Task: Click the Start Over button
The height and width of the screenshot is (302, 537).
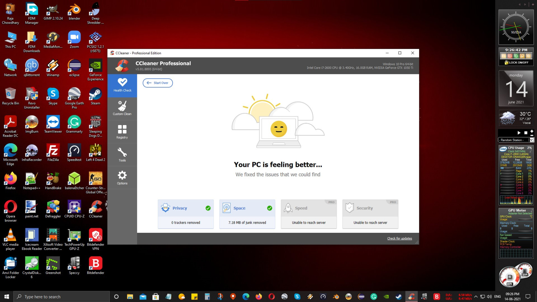Action: pyautogui.click(x=158, y=83)
